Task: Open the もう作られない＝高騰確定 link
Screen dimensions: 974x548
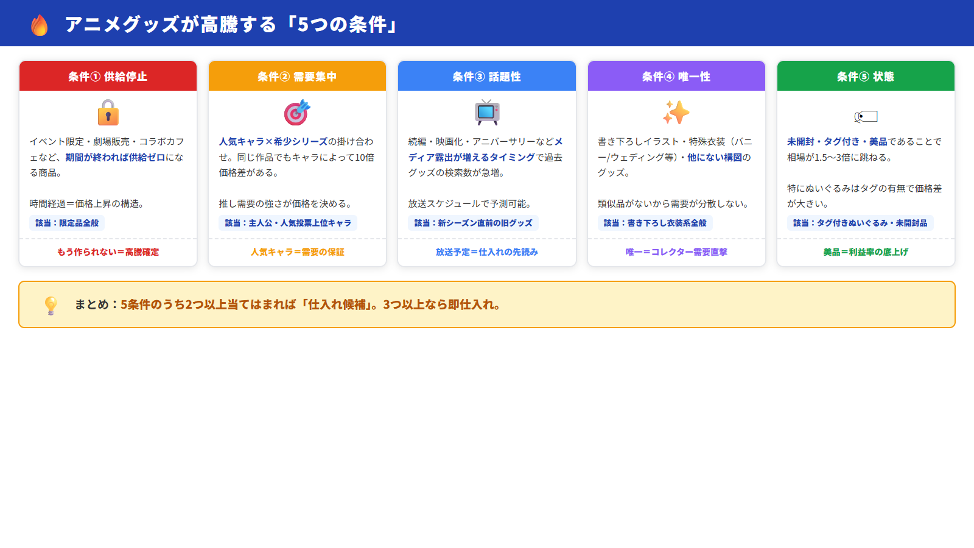Action: pos(107,251)
